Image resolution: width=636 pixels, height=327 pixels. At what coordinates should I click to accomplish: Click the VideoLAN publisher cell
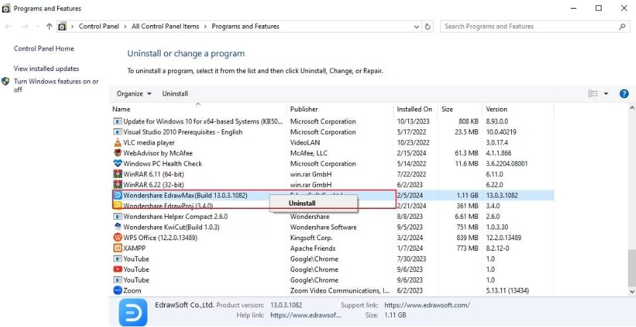tap(304, 143)
